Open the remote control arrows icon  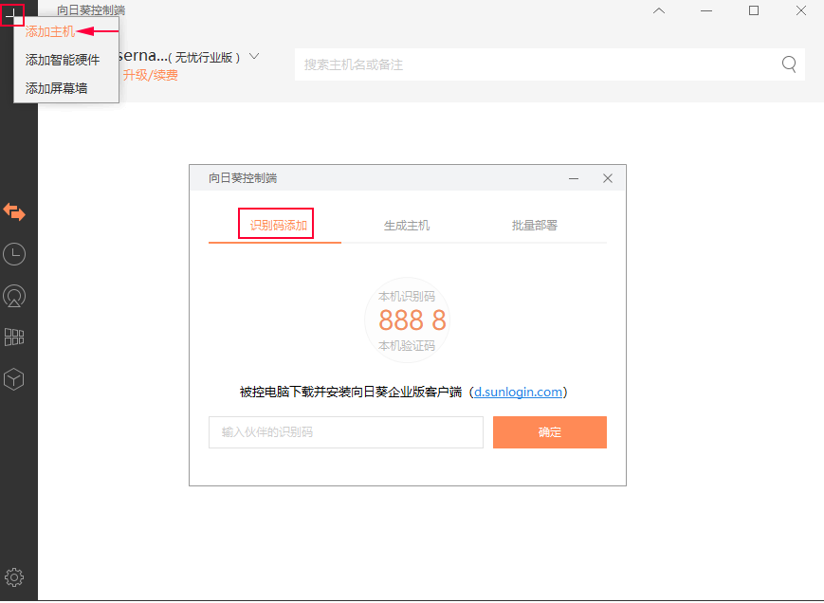tap(14, 212)
